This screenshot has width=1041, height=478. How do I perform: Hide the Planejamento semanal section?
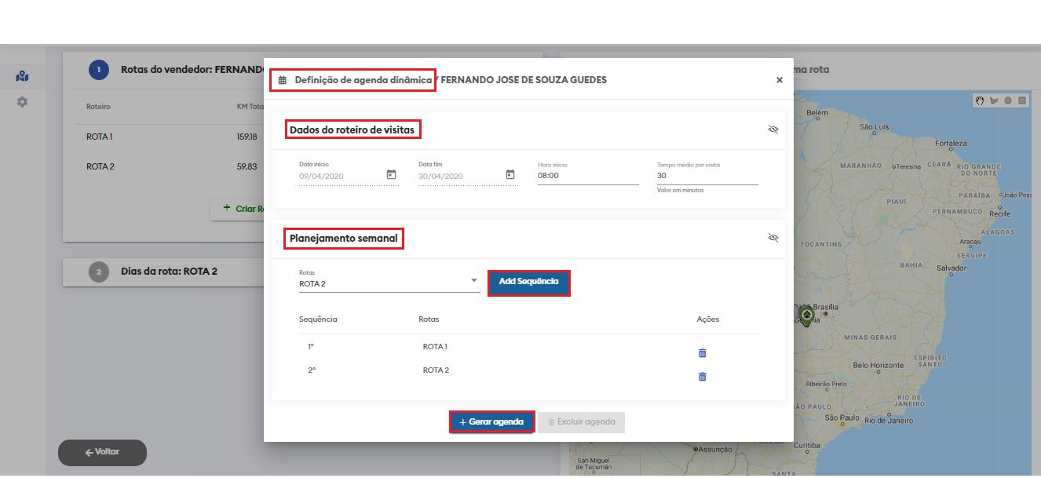[x=773, y=237]
